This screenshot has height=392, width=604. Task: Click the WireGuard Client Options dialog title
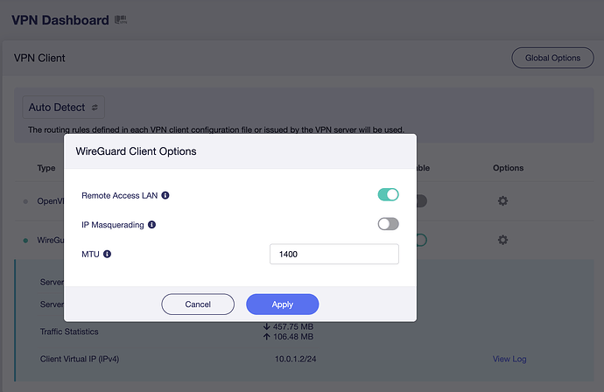point(136,151)
